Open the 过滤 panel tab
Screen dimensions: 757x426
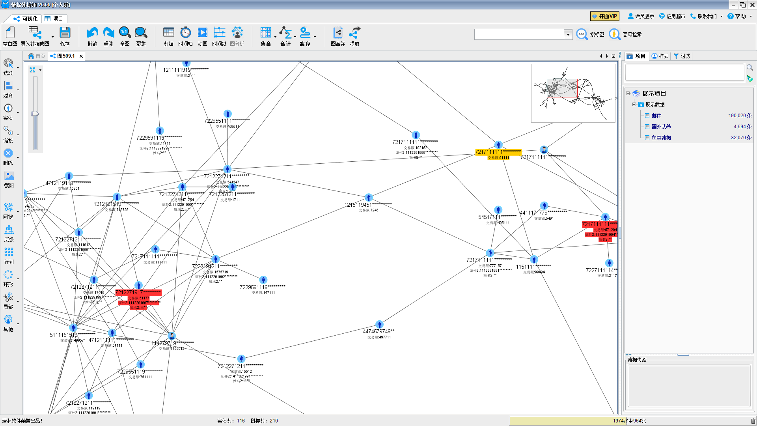pyautogui.click(x=682, y=56)
